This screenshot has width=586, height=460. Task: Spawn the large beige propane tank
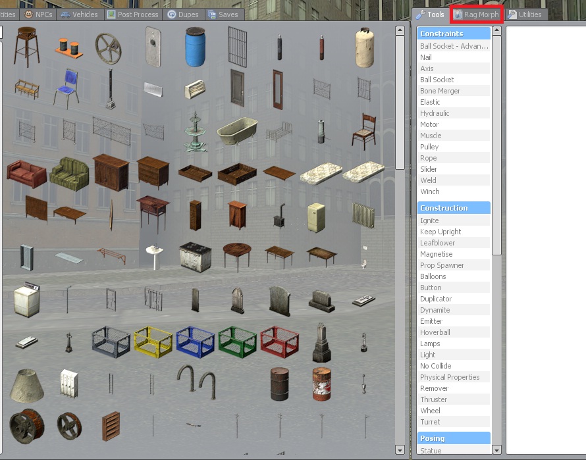(x=364, y=47)
